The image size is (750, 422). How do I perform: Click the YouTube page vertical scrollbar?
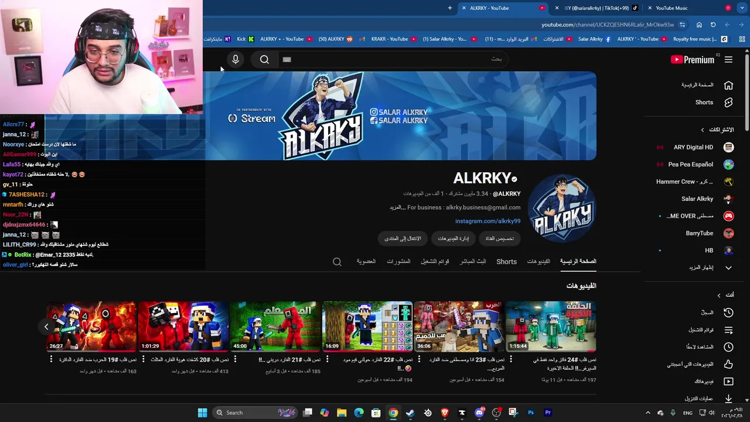[x=747, y=91]
